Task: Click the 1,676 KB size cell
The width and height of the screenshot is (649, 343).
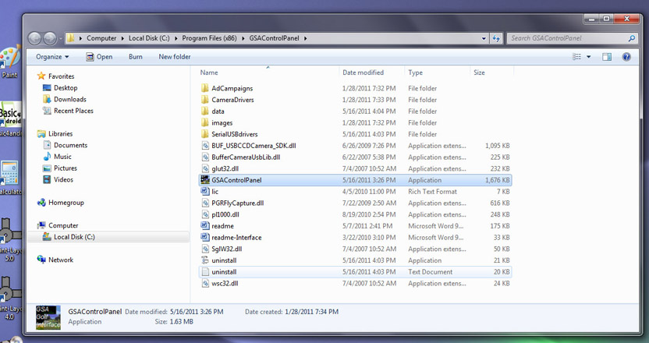Action: tap(497, 180)
